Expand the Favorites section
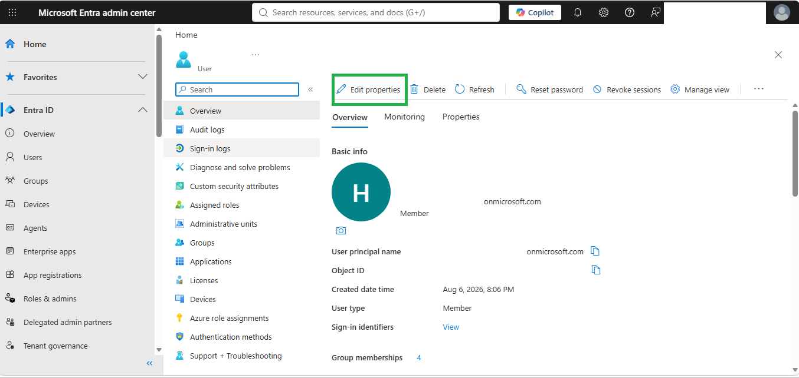 (x=143, y=77)
